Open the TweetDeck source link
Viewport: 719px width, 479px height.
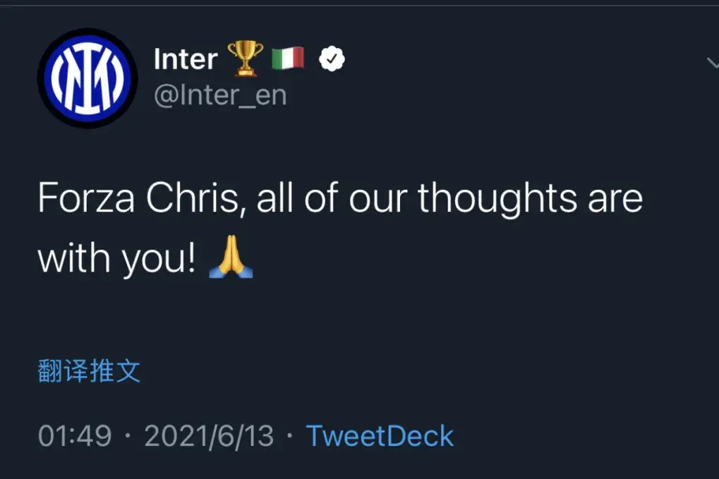(x=380, y=436)
